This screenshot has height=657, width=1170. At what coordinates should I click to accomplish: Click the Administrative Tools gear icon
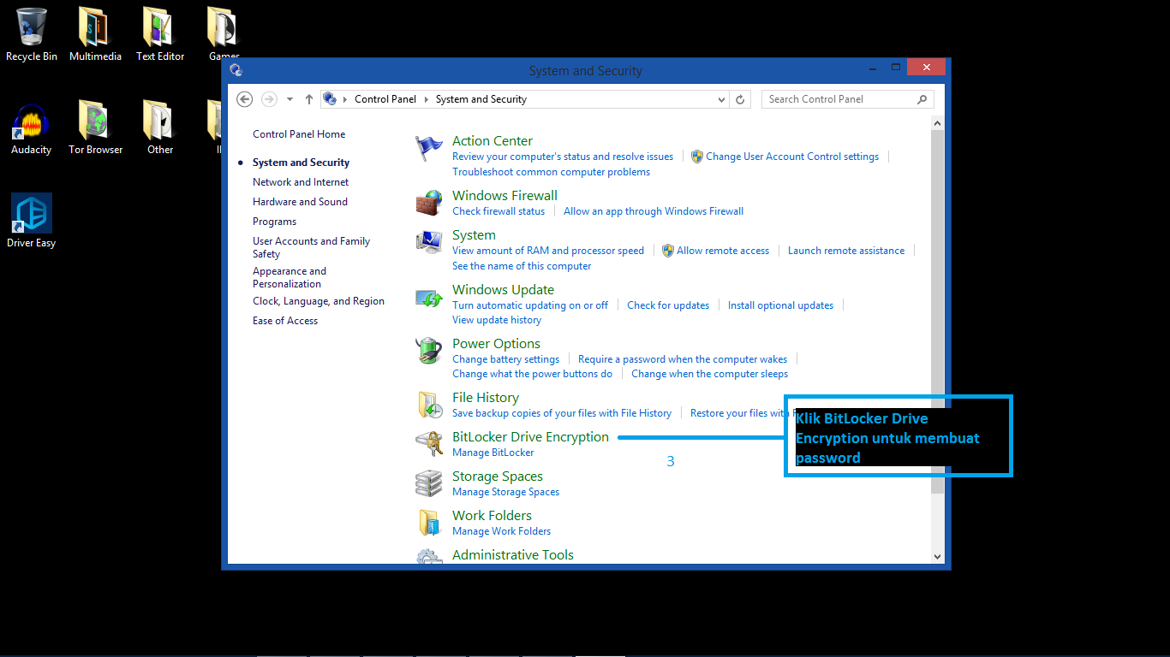pyautogui.click(x=429, y=558)
